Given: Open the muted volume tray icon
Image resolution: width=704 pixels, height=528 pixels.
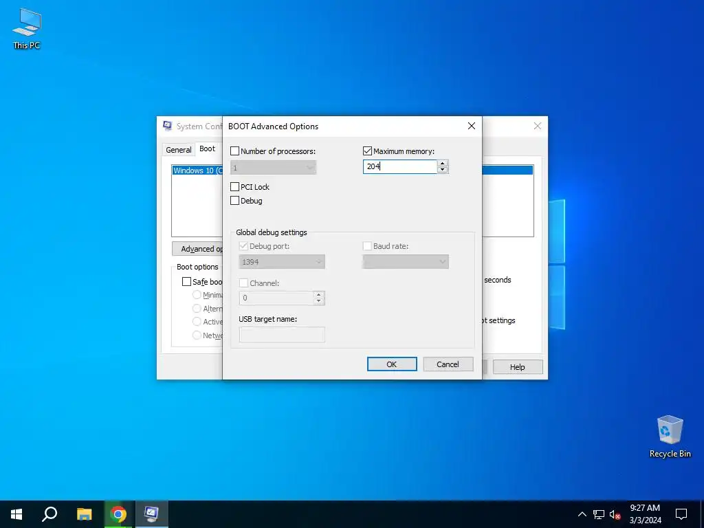Looking at the screenshot, I should click(615, 514).
